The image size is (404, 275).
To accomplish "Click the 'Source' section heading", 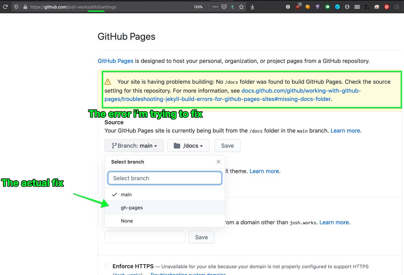I will (114, 122).
